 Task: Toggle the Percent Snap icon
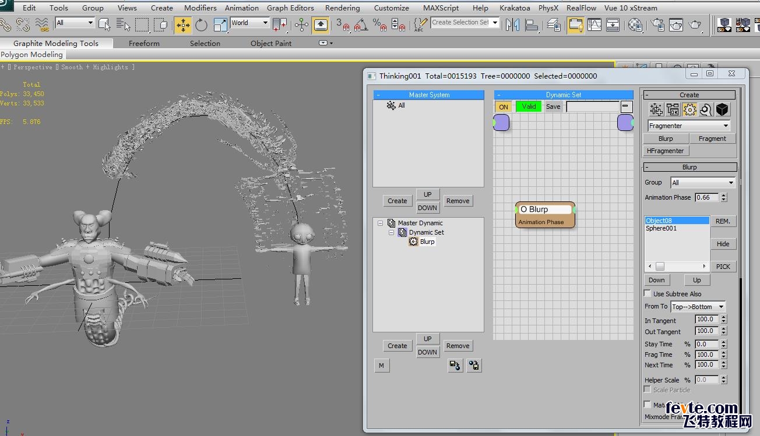(380, 24)
